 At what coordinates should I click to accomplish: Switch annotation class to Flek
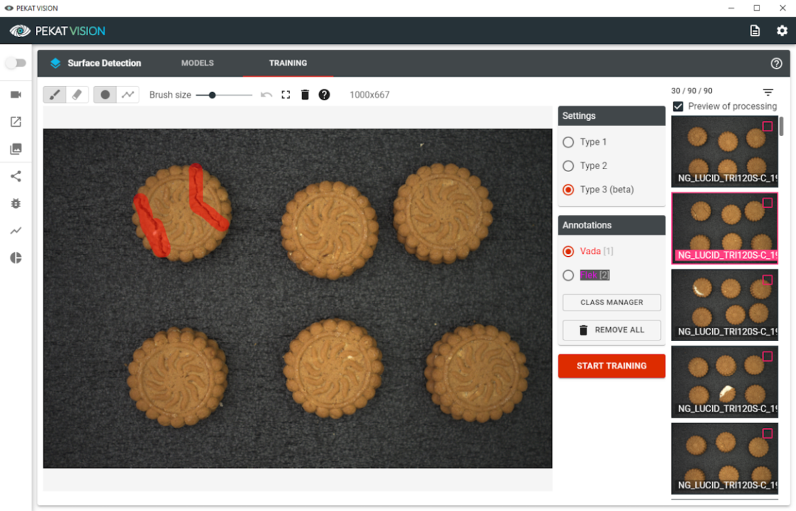(x=568, y=275)
